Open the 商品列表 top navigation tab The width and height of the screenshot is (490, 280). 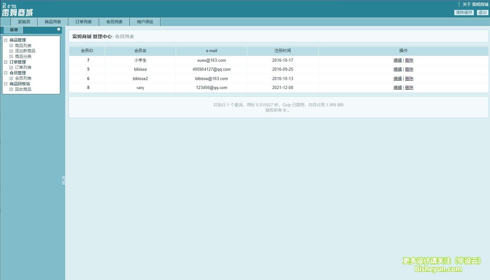(53, 22)
